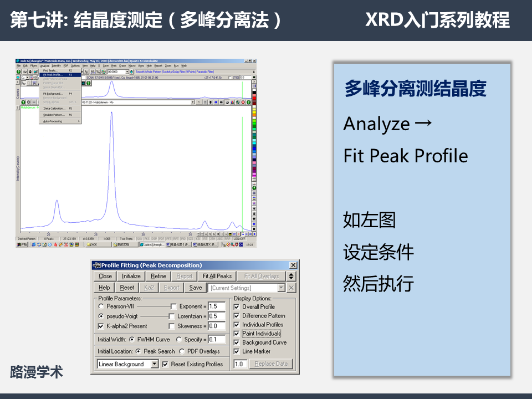Click the Exponent value field 1.5
The width and height of the screenshot is (532, 399).
(217, 306)
